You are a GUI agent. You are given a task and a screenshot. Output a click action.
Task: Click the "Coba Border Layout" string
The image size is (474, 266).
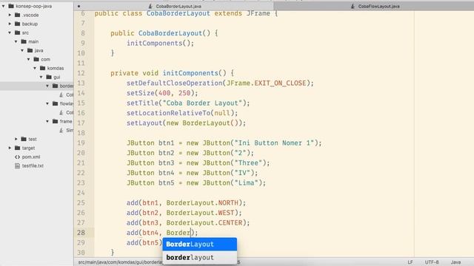coord(202,103)
